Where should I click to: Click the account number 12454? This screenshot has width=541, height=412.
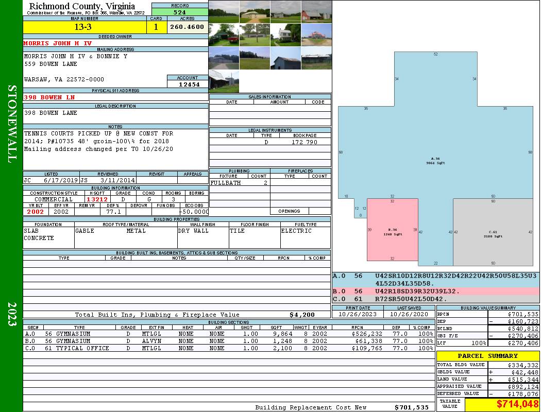pos(189,84)
